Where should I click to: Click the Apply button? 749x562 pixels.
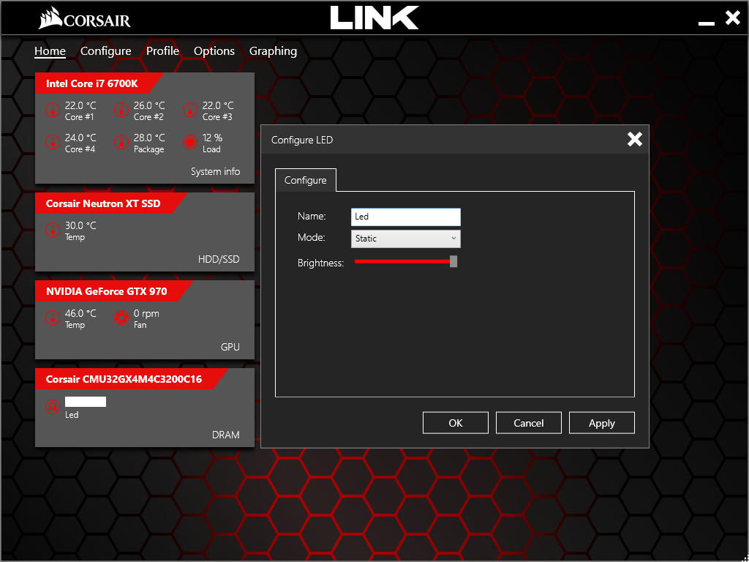point(602,423)
